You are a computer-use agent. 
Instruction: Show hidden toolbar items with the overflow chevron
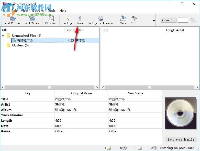(154, 20)
